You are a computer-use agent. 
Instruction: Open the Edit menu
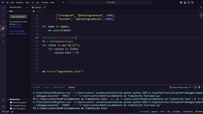pos(12,3)
